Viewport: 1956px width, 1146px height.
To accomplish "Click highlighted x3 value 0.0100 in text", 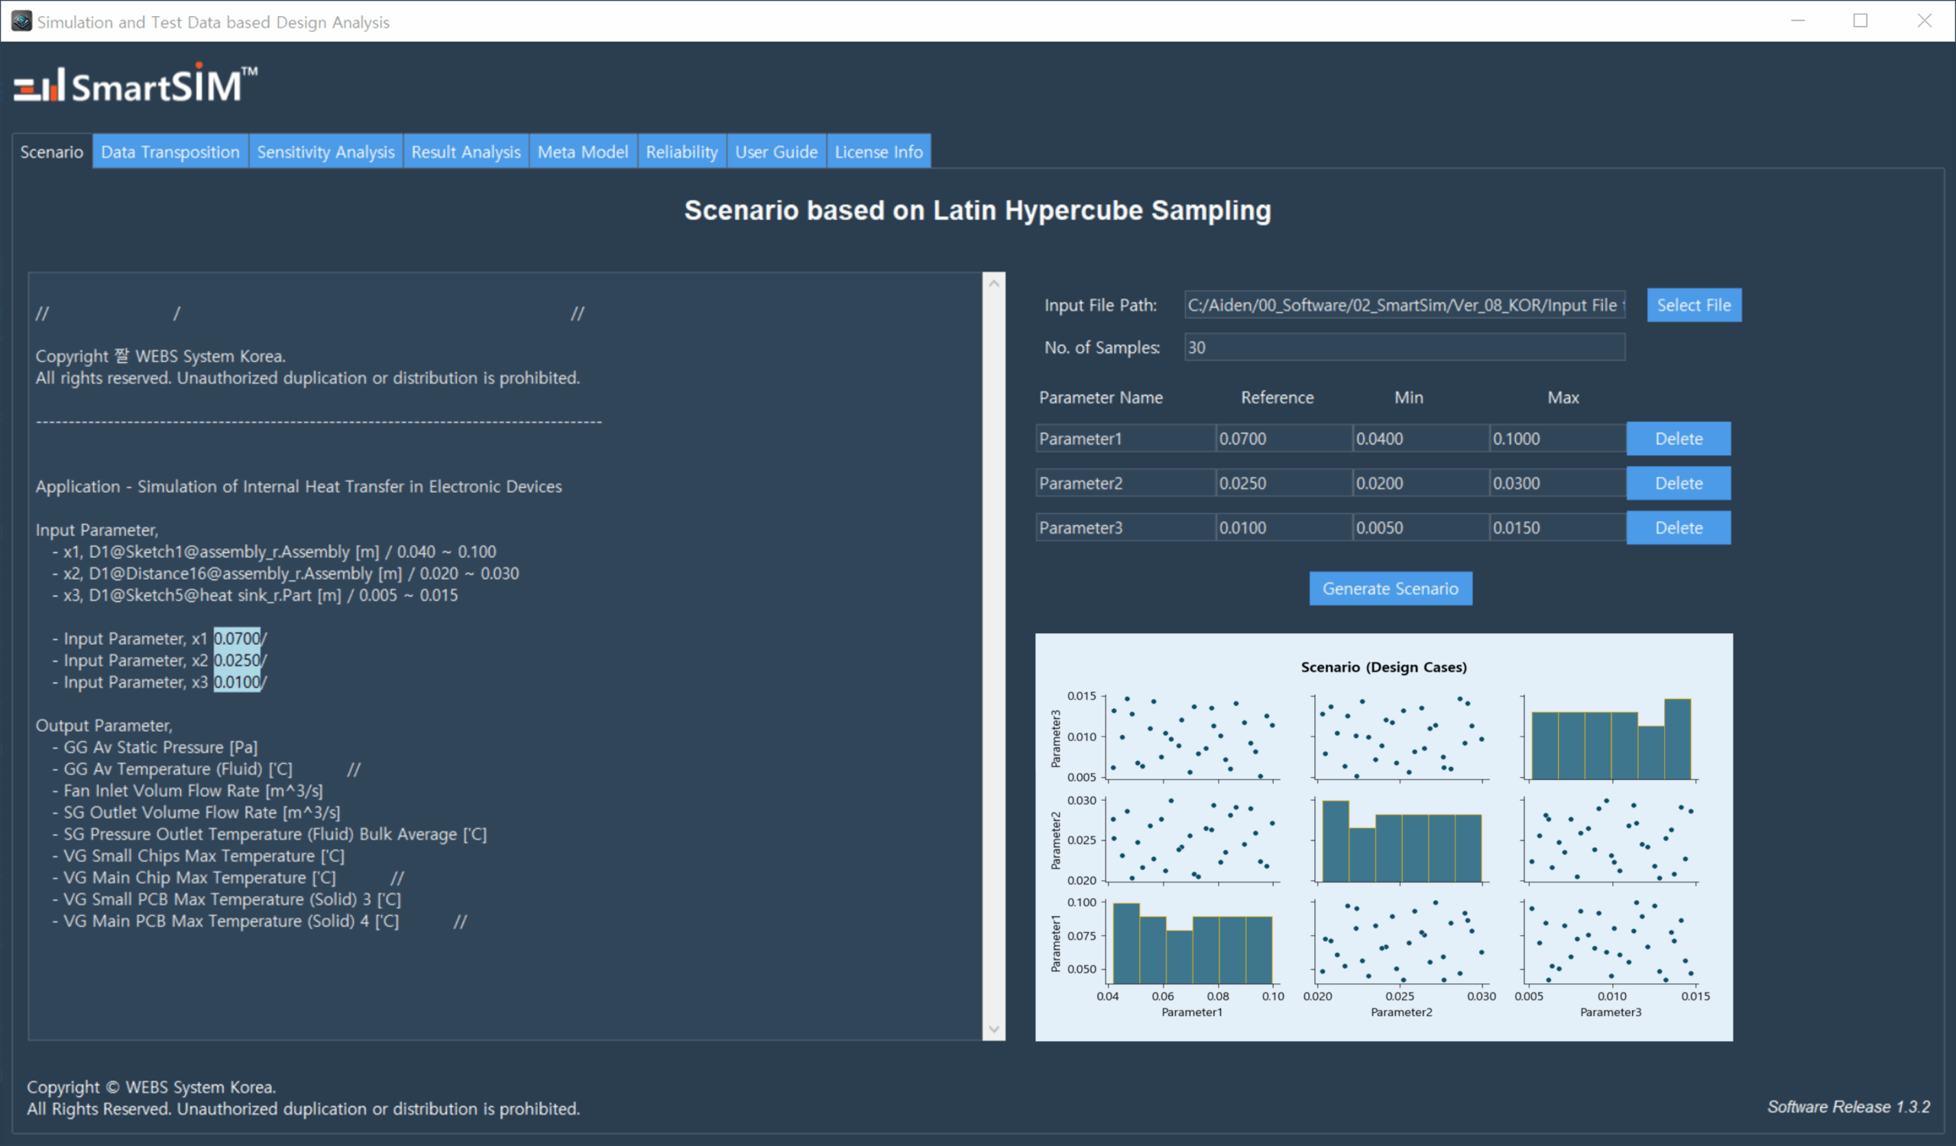I will (x=237, y=681).
